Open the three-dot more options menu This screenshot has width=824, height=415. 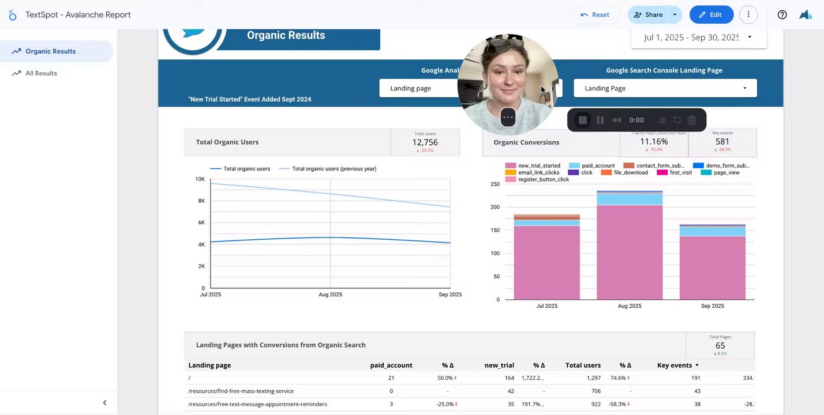(748, 15)
